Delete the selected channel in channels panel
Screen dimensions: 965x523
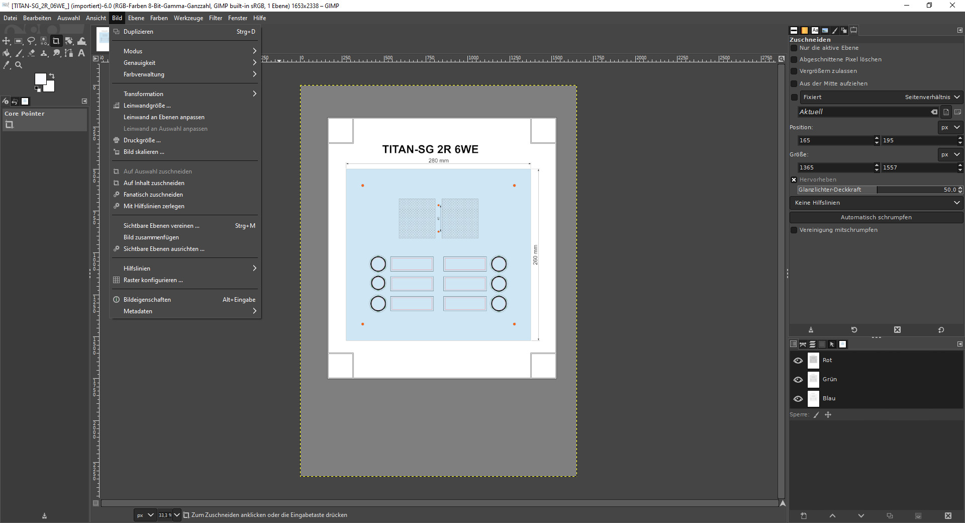[x=947, y=516]
